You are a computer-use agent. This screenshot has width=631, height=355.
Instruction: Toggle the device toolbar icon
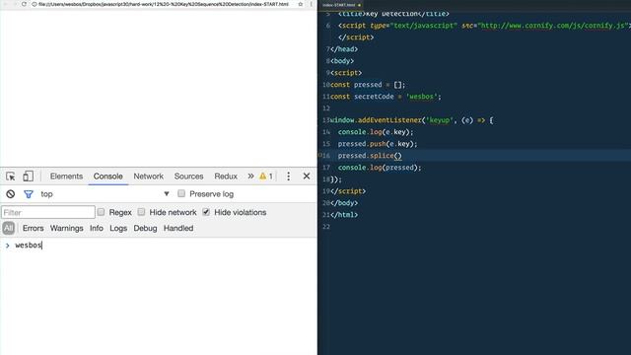click(28, 177)
